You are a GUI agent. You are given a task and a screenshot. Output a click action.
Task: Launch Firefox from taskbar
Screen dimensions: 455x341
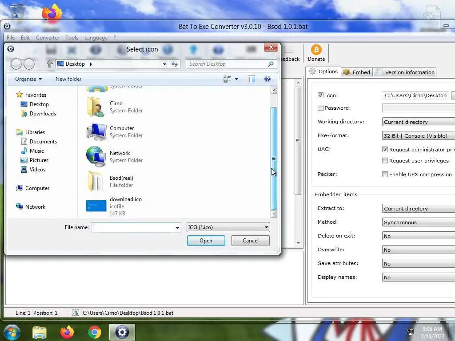click(67, 332)
